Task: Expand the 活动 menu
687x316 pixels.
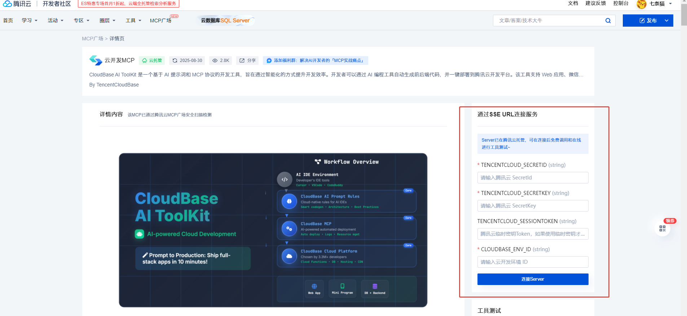Action: 56,21
